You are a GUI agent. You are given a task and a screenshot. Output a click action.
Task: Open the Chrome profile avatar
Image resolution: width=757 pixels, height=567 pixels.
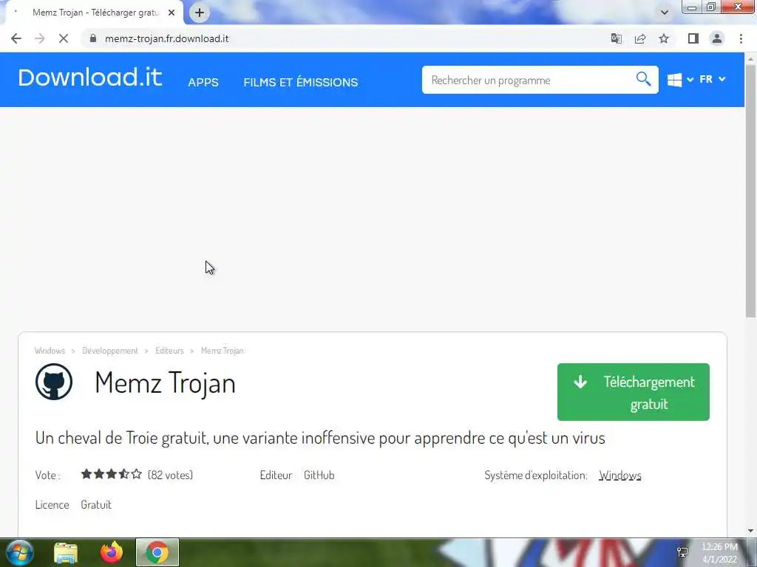click(717, 38)
